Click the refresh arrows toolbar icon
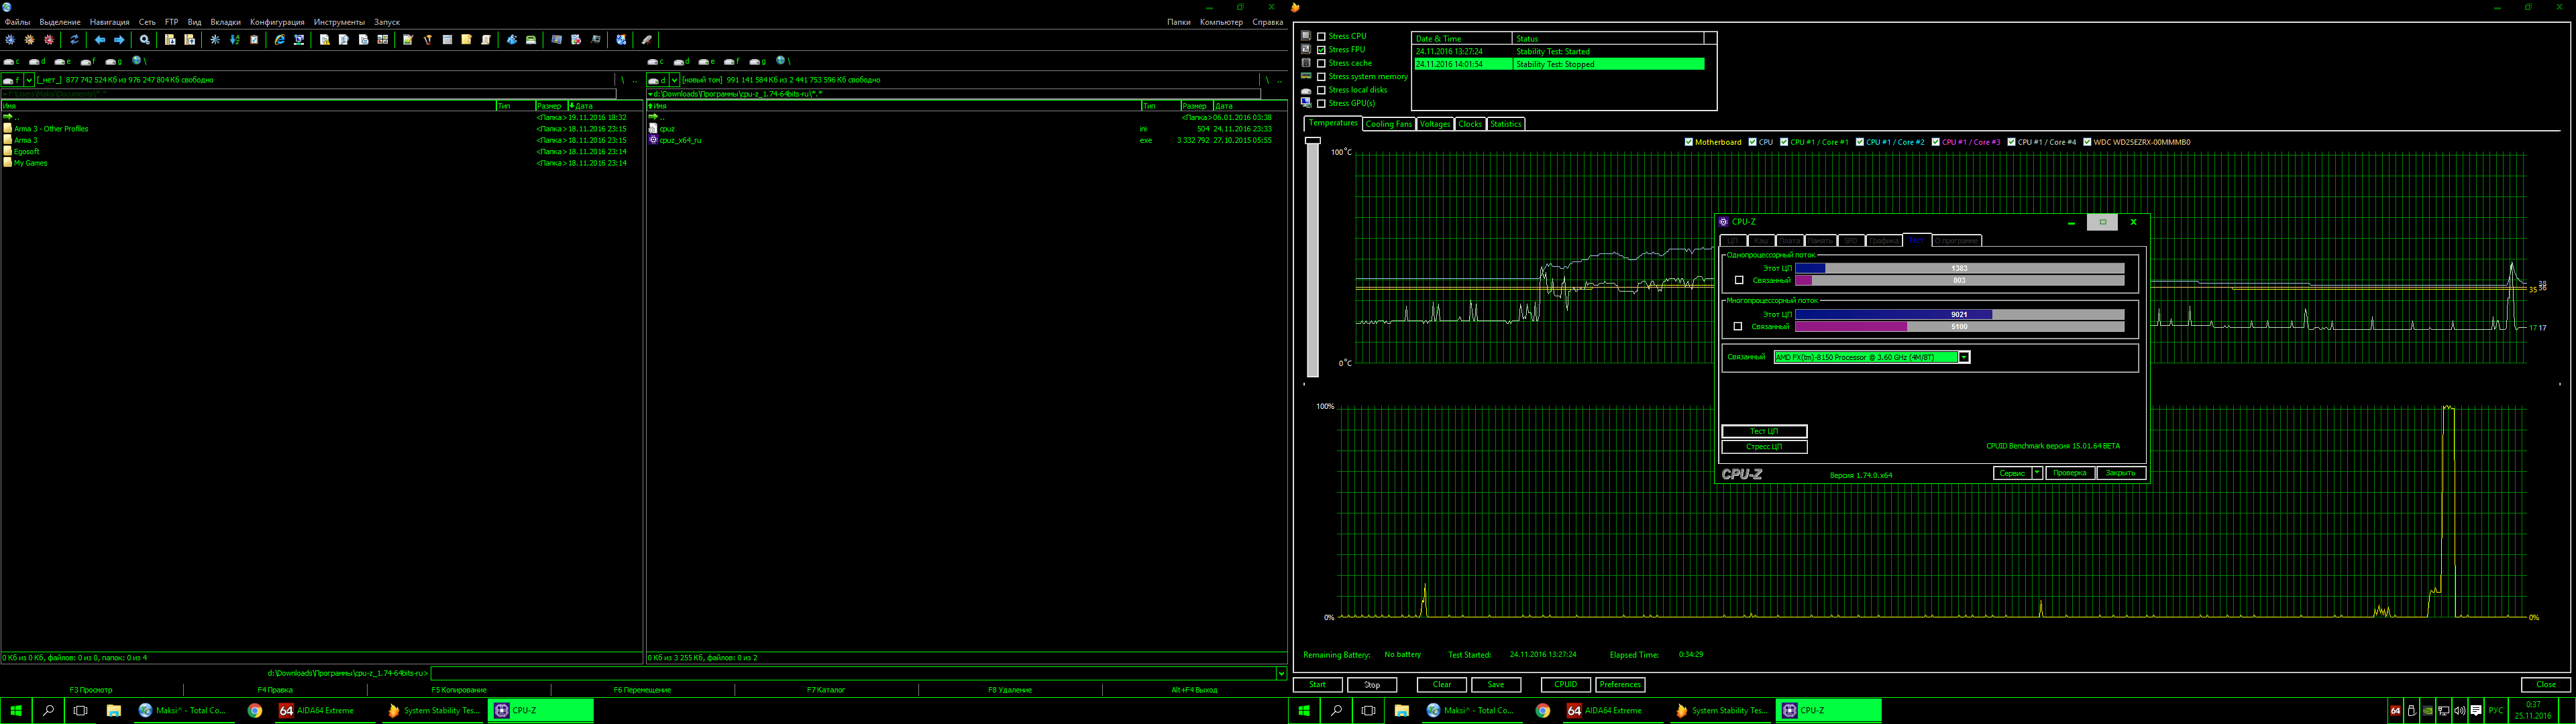This screenshot has width=2576, height=724. (74, 40)
